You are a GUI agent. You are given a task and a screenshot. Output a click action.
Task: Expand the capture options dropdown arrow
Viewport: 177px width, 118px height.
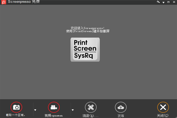35,110
